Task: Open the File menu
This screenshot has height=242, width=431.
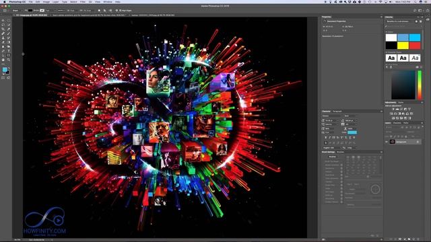Action: [30, 1]
